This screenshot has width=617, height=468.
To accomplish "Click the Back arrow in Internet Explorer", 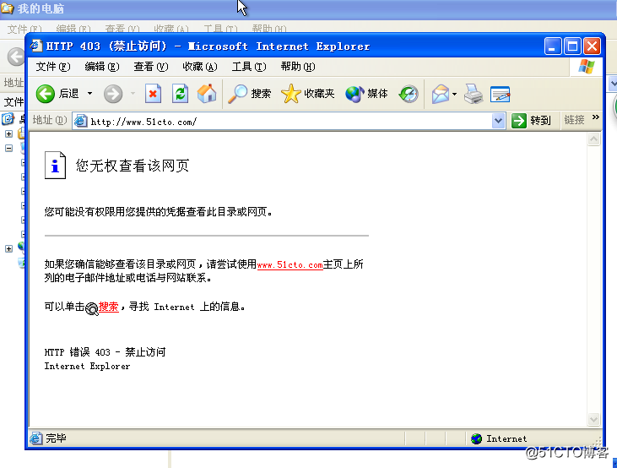I will tap(46, 94).
